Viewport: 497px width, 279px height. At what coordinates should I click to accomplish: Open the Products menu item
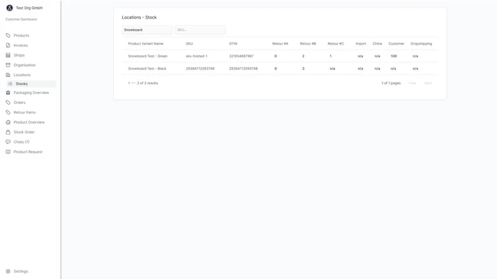21,35
